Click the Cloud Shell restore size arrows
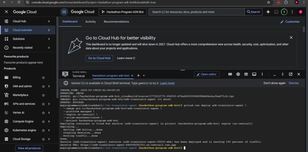Image resolution: width=308 pixels, height=152 pixels. [x=283, y=74]
